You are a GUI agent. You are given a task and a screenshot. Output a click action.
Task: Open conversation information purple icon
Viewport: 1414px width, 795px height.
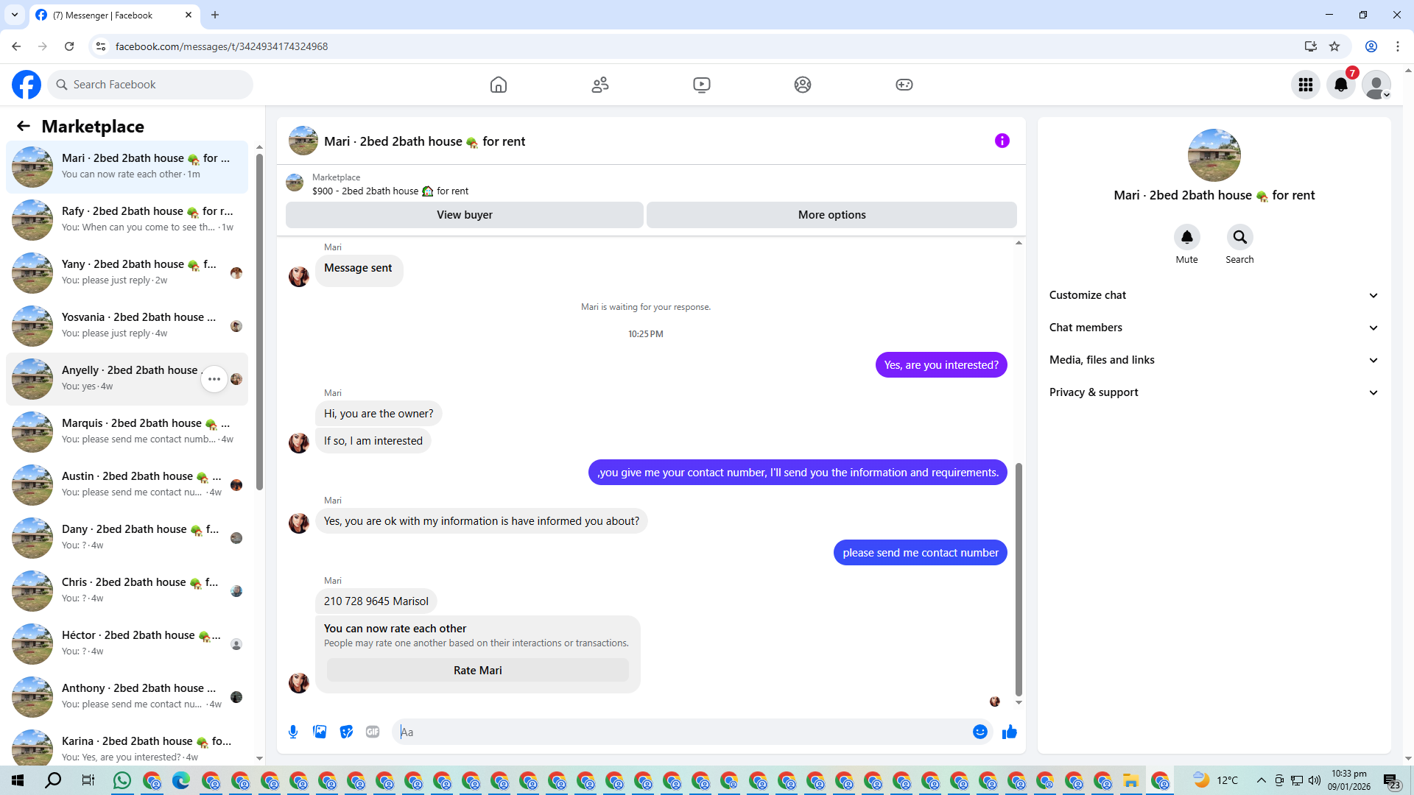coord(1002,141)
